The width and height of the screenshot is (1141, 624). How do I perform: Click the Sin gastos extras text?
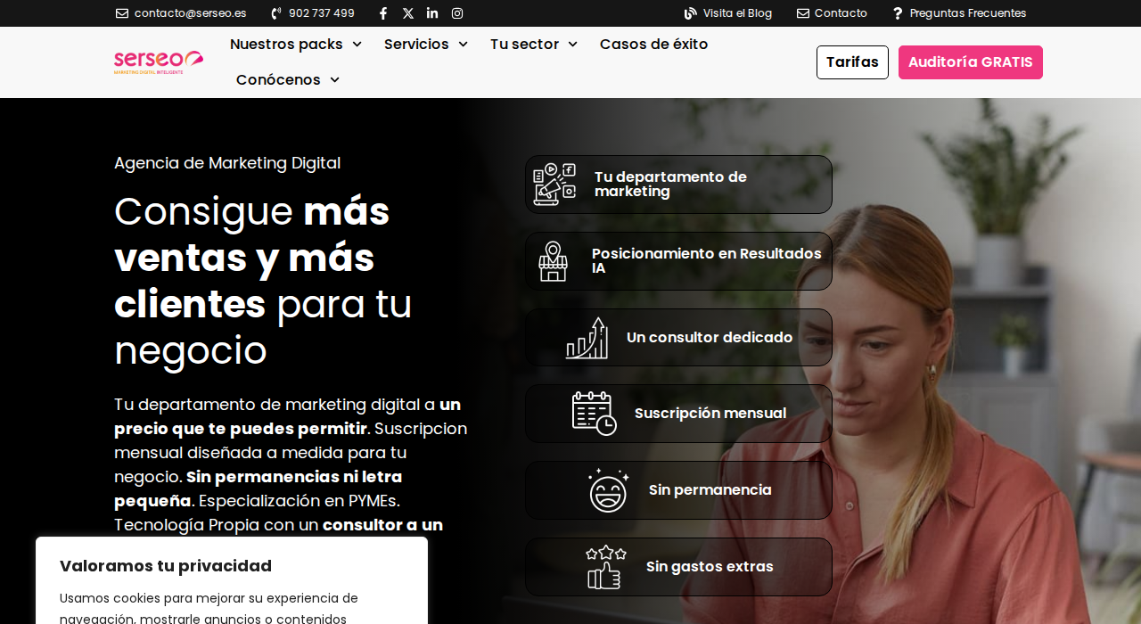[710, 567]
